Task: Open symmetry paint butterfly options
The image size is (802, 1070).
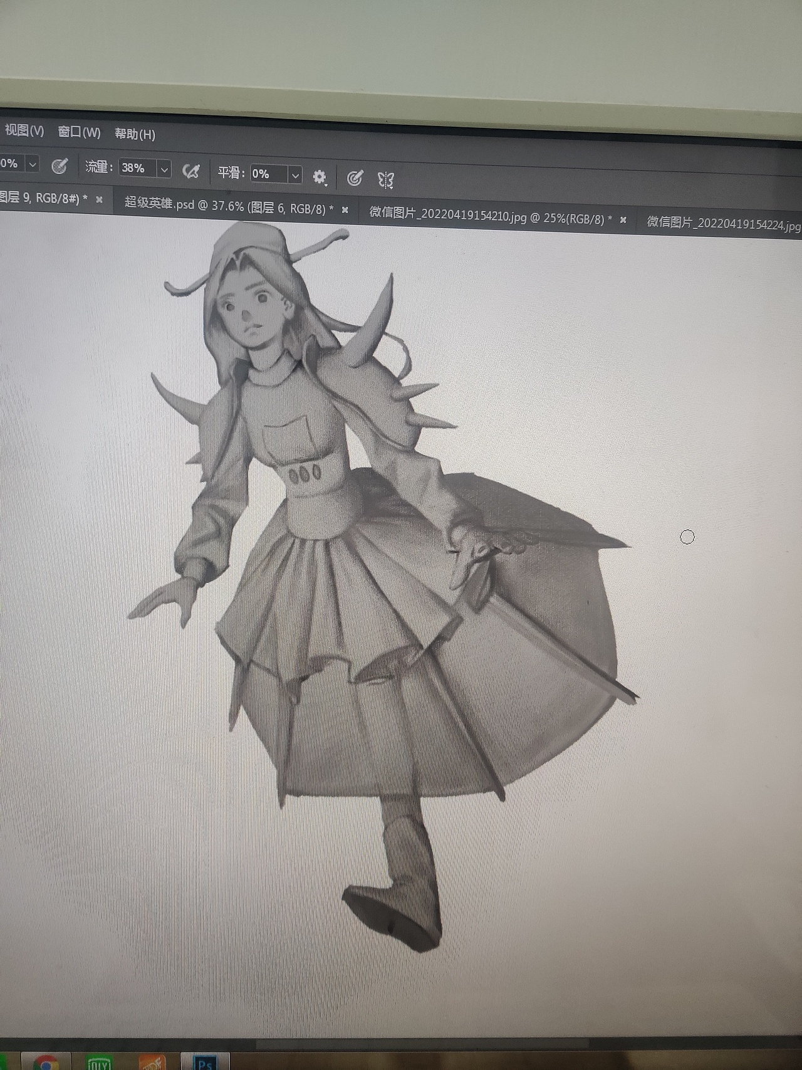Action: click(386, 181)
